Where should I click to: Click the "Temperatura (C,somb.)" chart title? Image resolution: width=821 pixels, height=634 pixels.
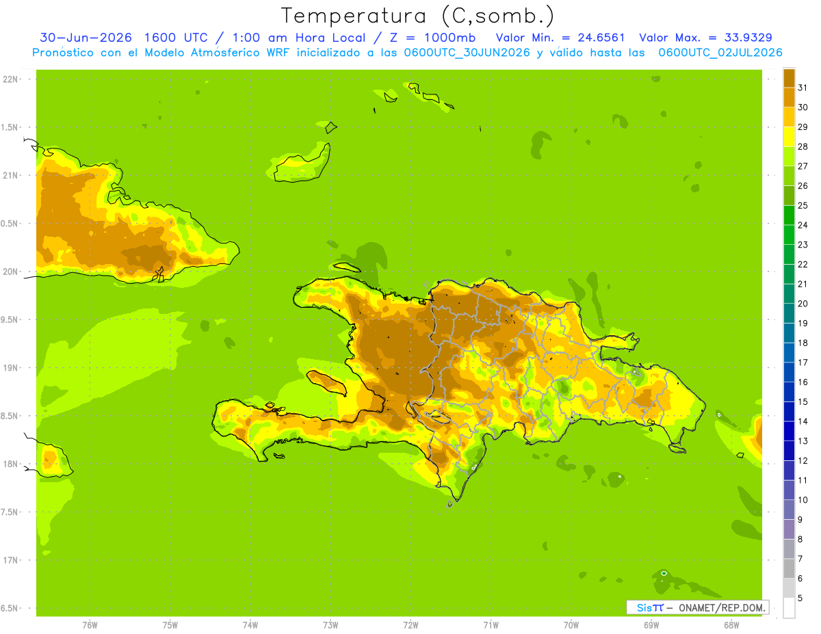click(418, 16)
